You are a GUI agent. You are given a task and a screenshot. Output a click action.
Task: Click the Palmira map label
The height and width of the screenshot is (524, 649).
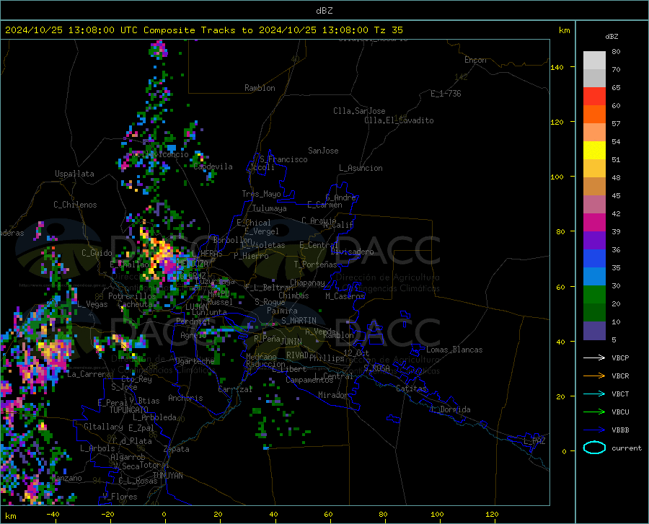tap(282, 311)
